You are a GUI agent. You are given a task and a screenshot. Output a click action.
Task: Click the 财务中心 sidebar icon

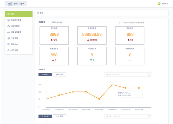click(8, 44)
